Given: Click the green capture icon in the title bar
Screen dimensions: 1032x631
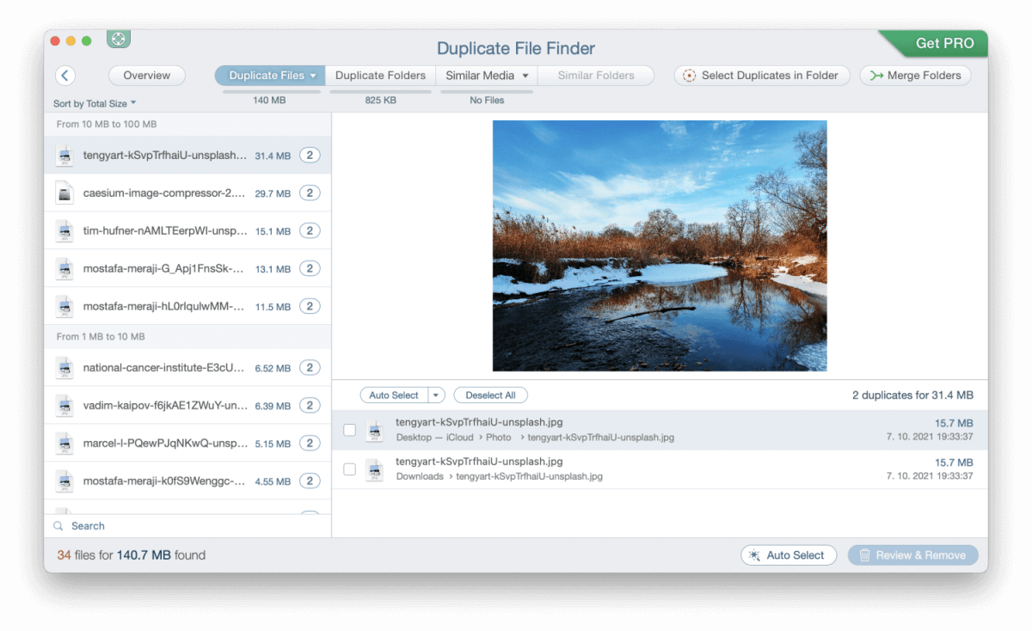Looking at the screenshot, I should 118,39.
